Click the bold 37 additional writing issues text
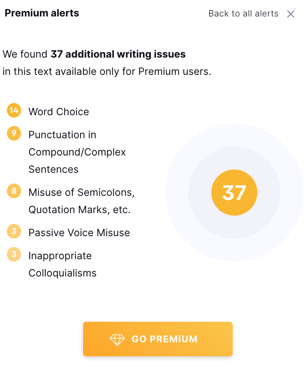305x367 pixels. [118, 54]
